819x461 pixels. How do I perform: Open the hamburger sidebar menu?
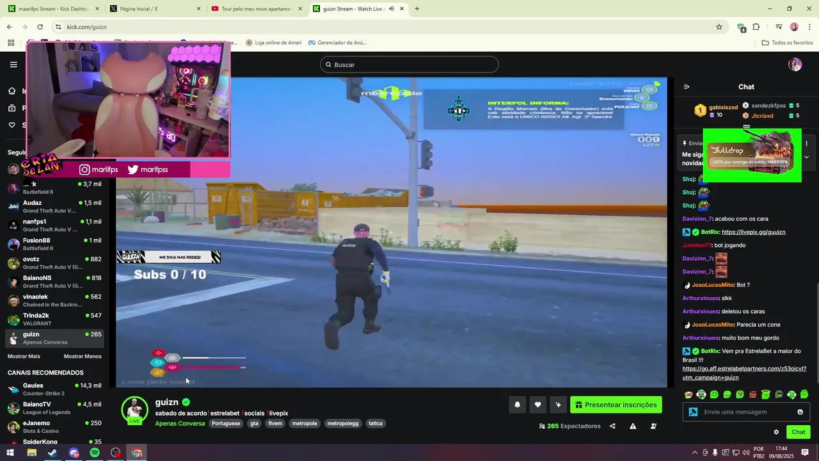tap(13, 65)
